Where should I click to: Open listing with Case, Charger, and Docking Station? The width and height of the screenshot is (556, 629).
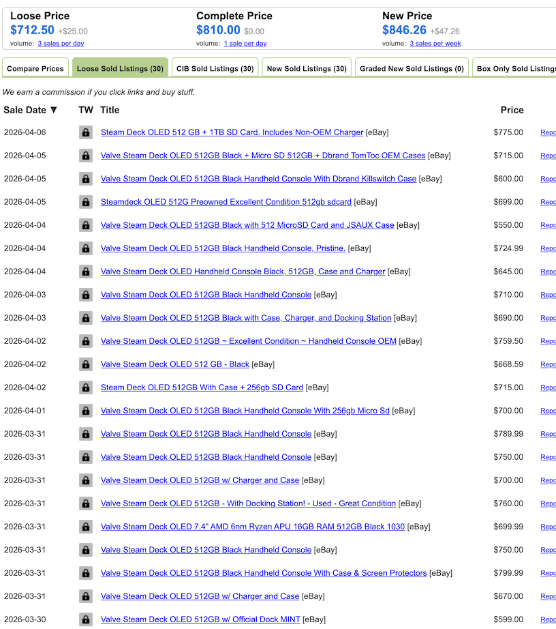pos(246,318)
